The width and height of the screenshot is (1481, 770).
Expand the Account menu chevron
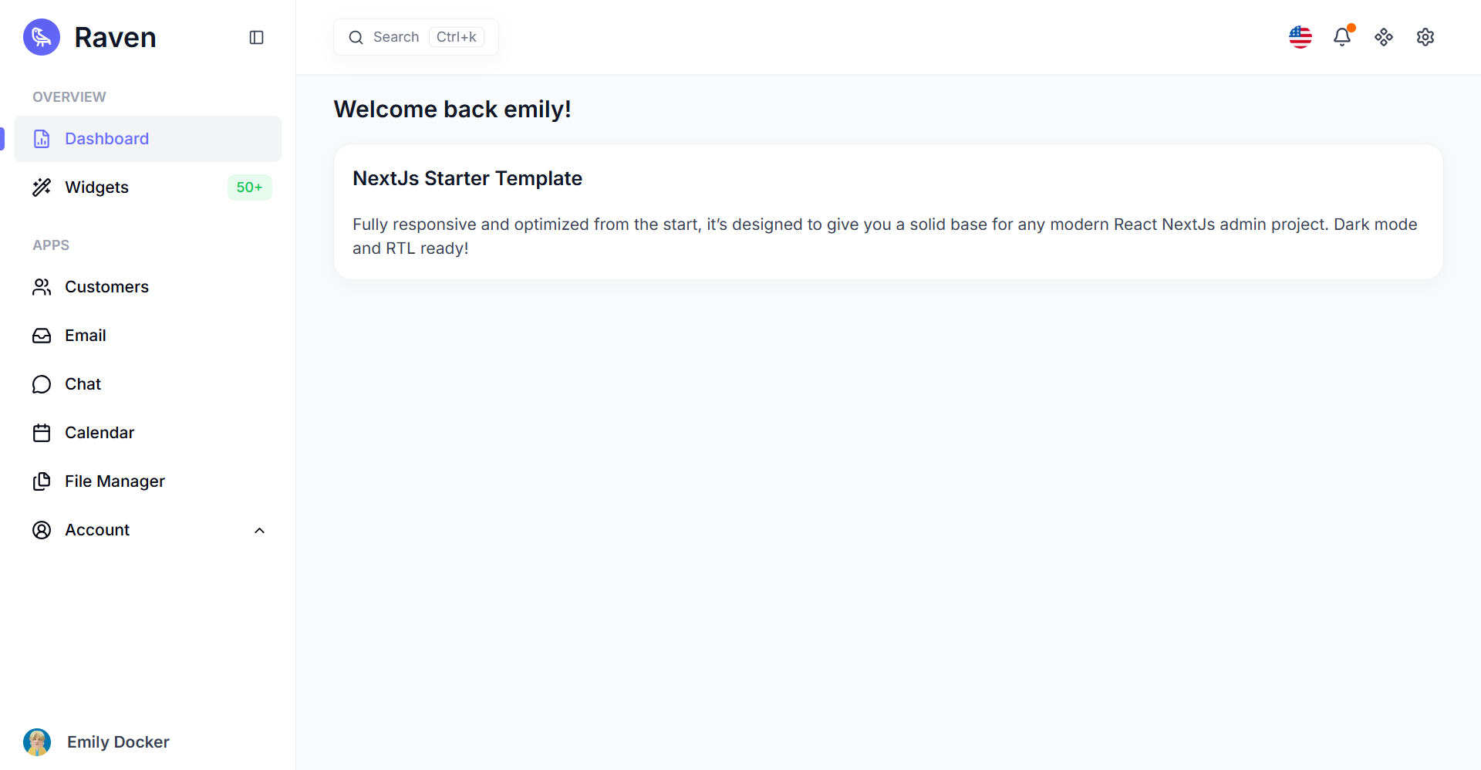coord(260,530)
